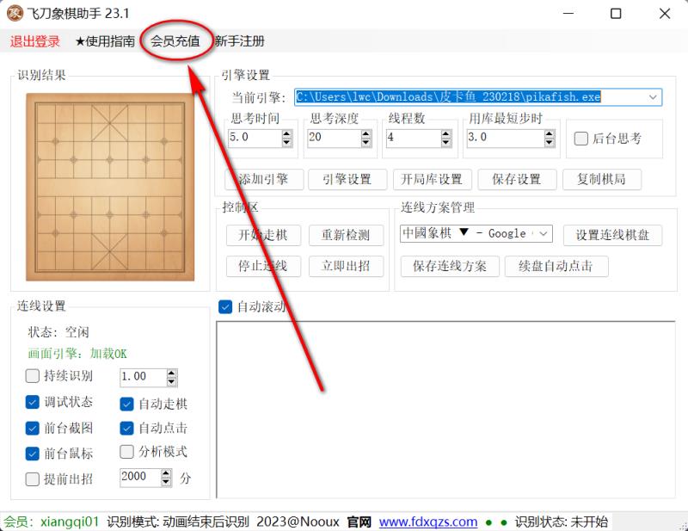
Task: Expand the 当前引擎 path dropdown
Action: [654, 97]
